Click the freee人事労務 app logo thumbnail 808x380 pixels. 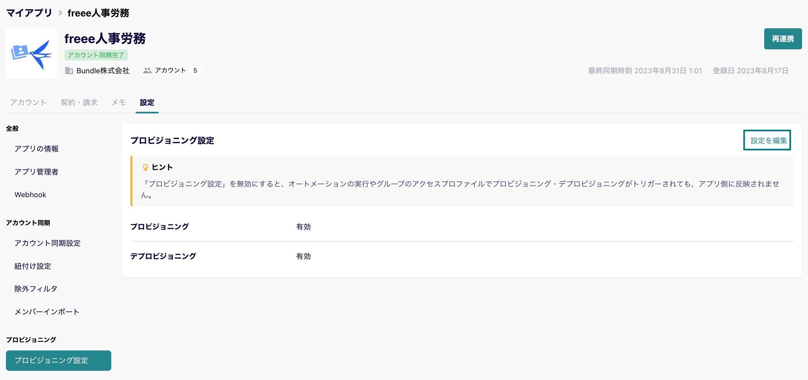(x=31, y=54)
